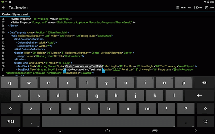Tap the d key
The image size is (215, 134).
pyautogui.click(x=58, y=95)
